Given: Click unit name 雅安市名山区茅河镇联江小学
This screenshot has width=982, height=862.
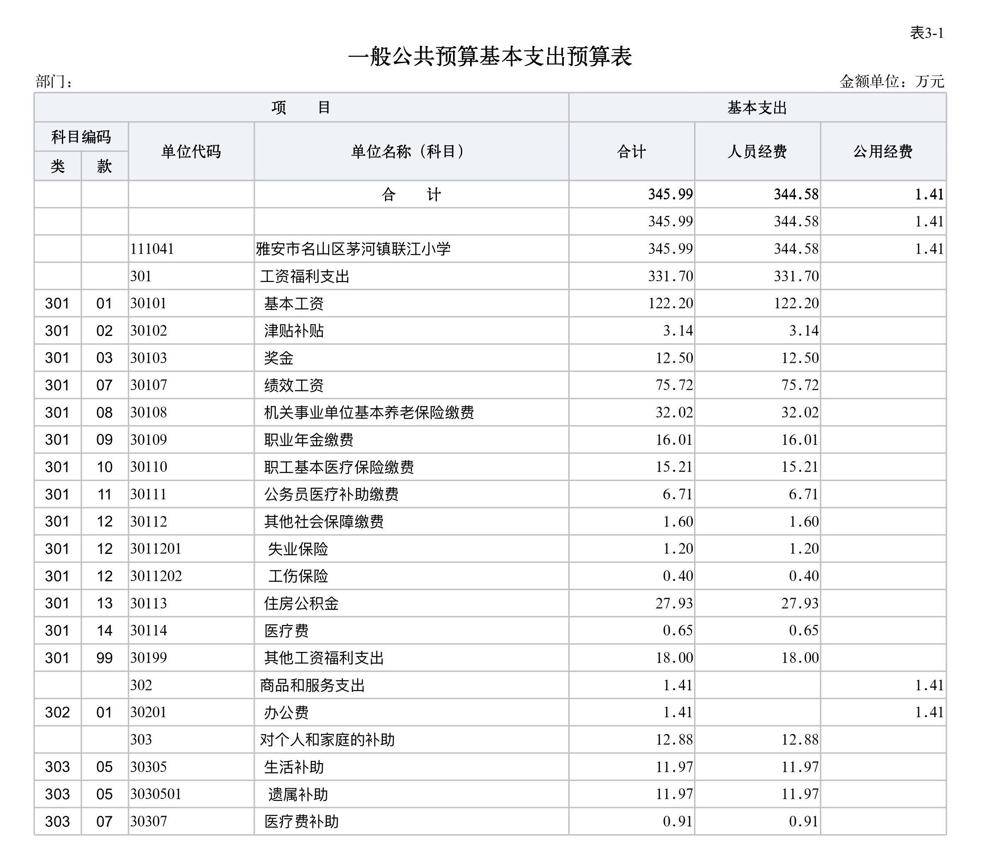Looking at the screenshot, I should click(353, 249).
